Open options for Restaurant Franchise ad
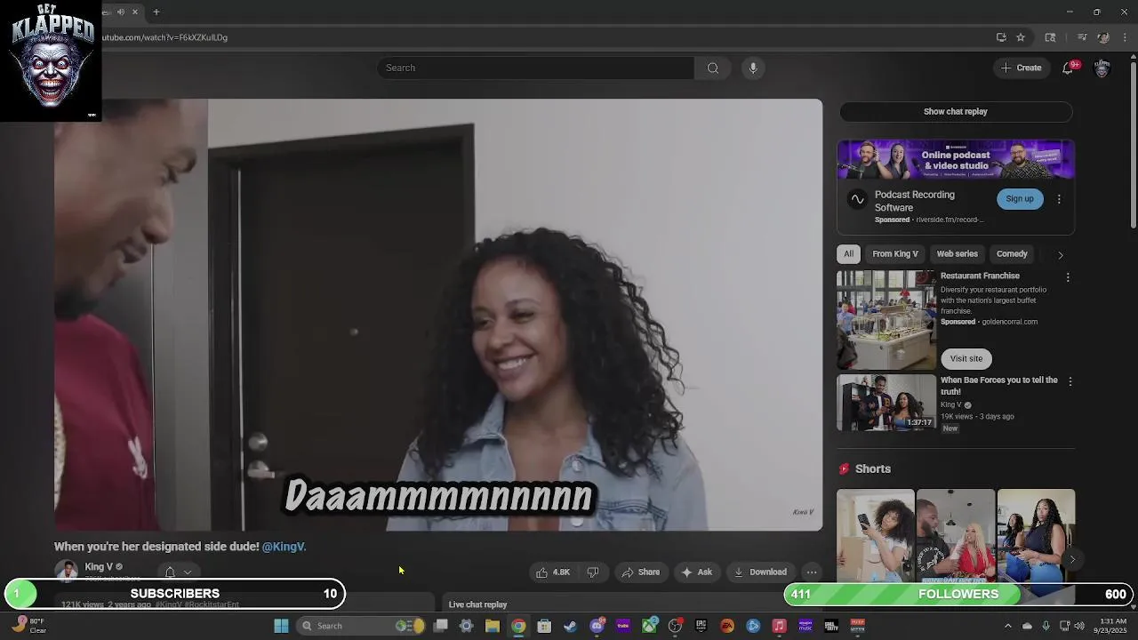 (x=1068, y=277)
